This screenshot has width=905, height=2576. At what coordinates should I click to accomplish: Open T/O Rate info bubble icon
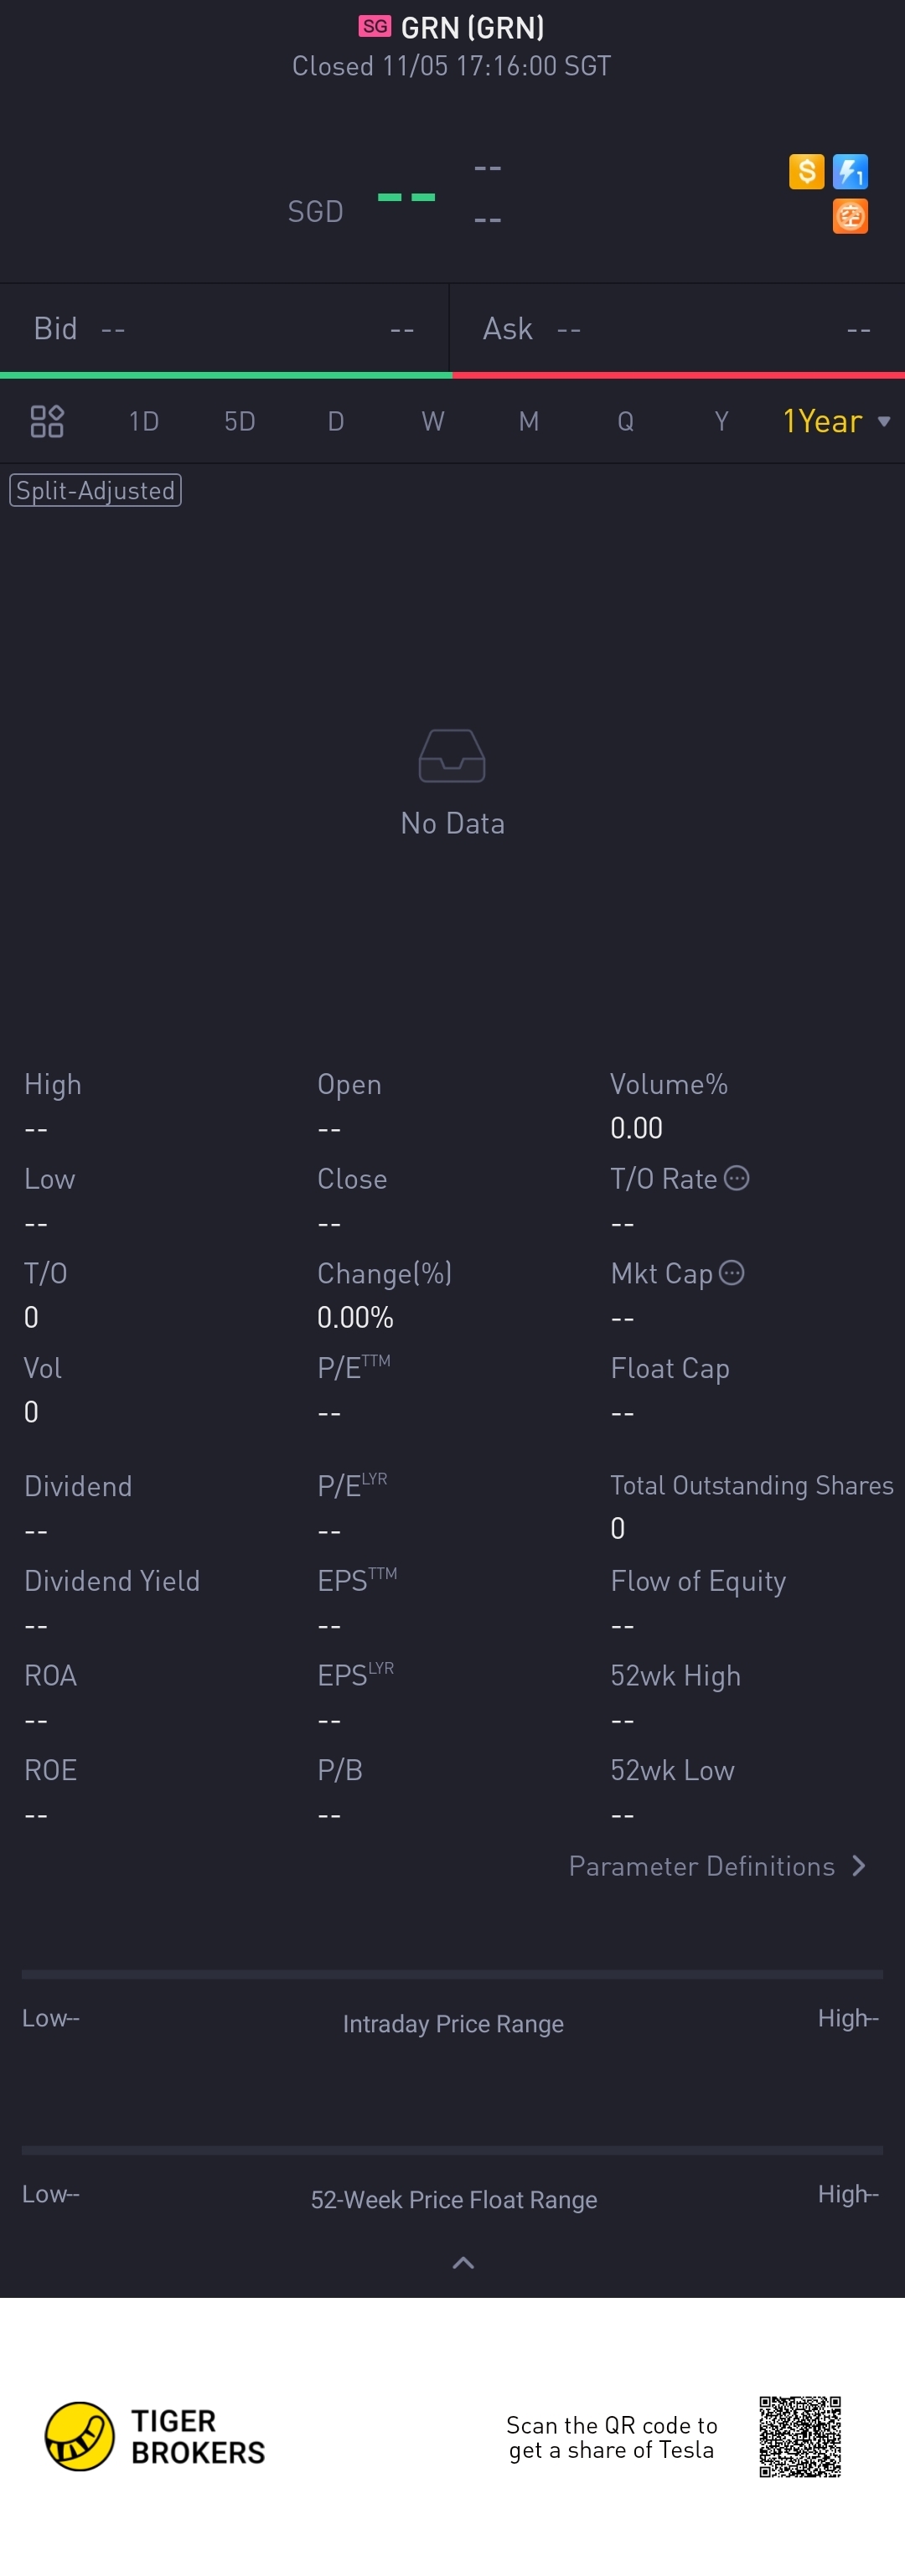click(736, 1178)
